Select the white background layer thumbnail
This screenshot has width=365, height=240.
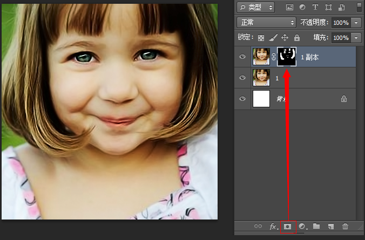click(261, 99)
